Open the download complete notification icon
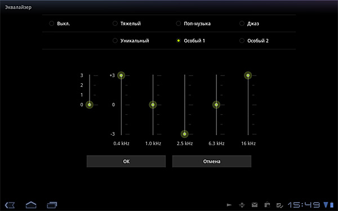Viewport: 338px width, 211px height. click(x=279, y=205)
